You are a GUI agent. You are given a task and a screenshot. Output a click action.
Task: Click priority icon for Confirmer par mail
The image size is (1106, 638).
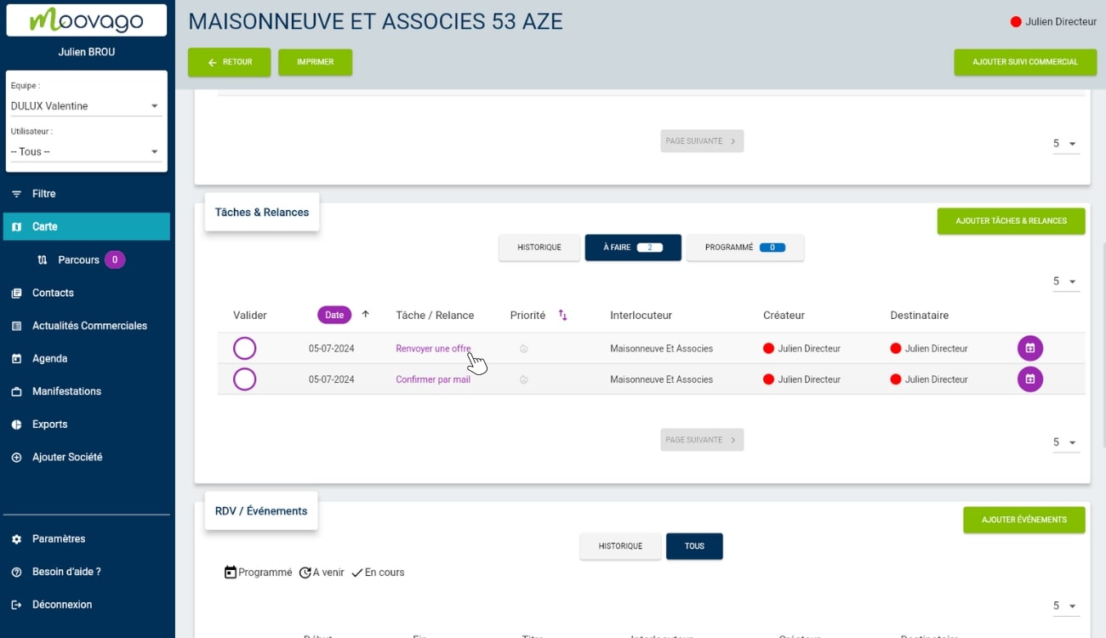point(524,379)
